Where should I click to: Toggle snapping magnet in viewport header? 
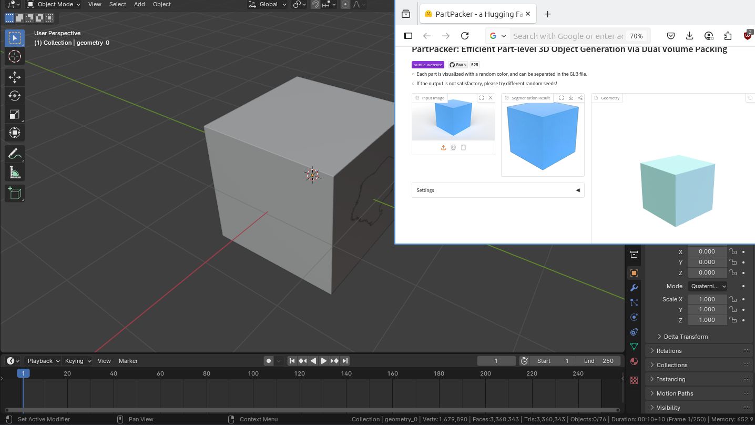pyautogui.click(x=315, y=4)
